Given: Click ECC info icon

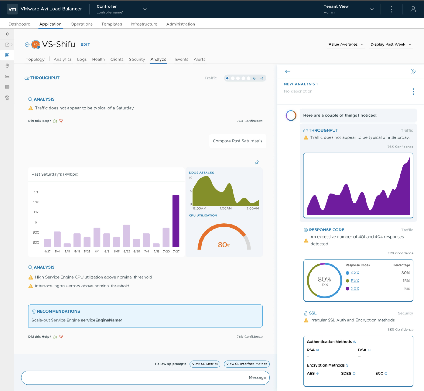Looking at the screenshot, I should [x=386, y=374].
